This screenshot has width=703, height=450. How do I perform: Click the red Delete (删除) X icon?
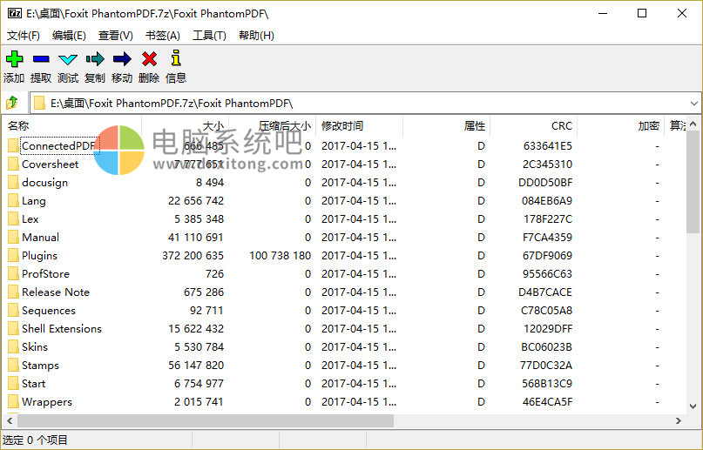pos(149,58)
